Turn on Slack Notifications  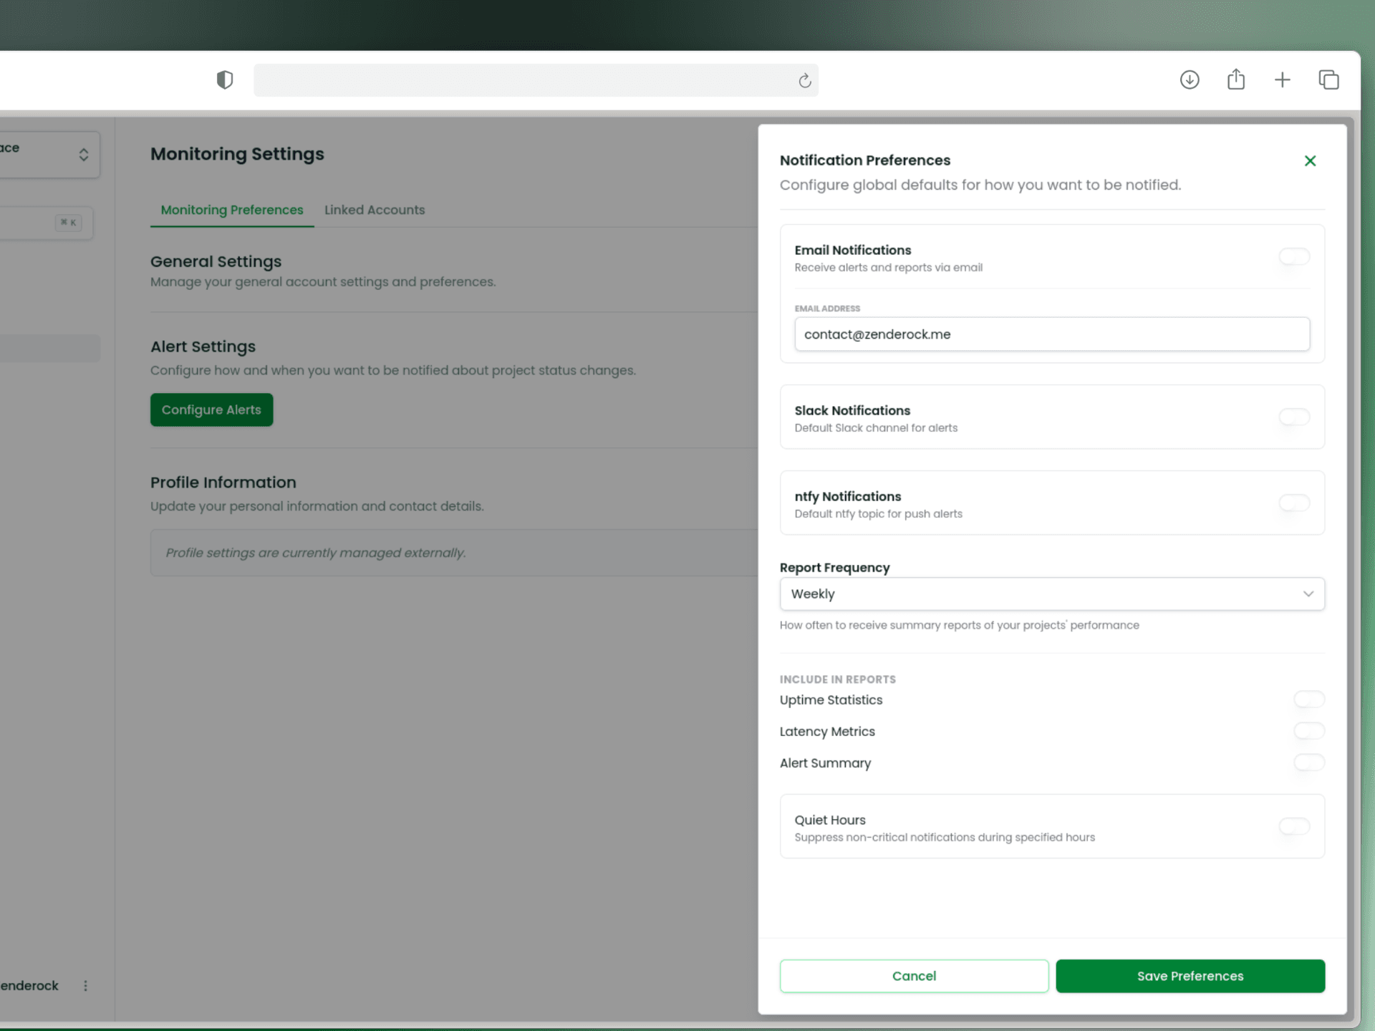(1293, 417)
